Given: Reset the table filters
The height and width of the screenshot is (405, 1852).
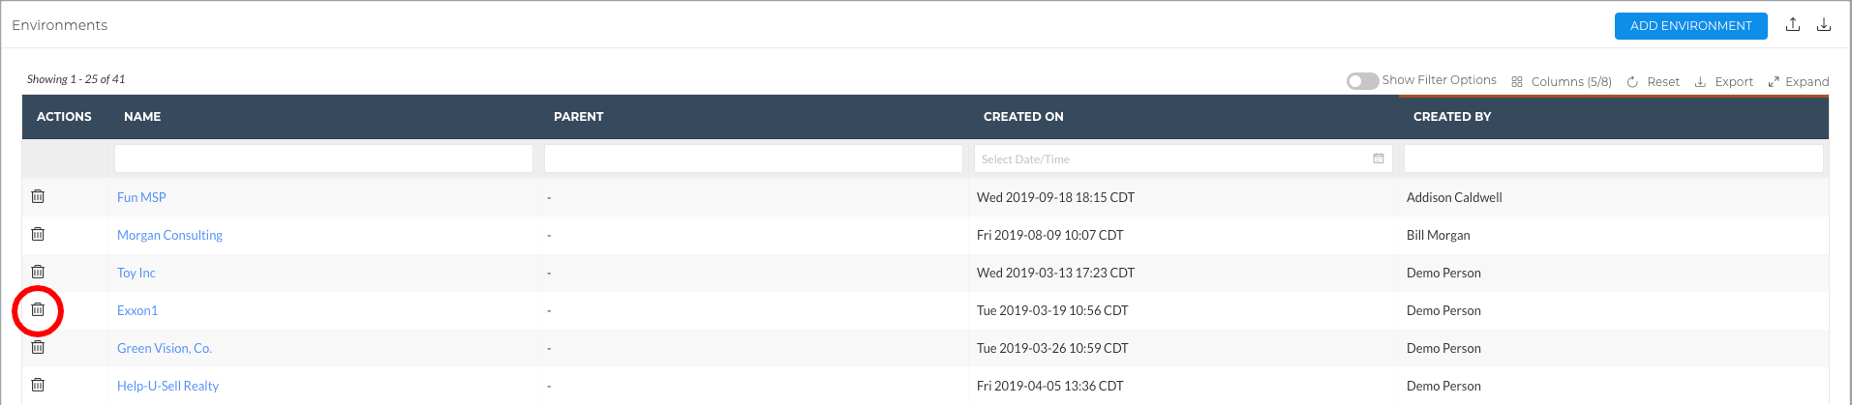Looking at the screenshot, I should coord(1654,82).
